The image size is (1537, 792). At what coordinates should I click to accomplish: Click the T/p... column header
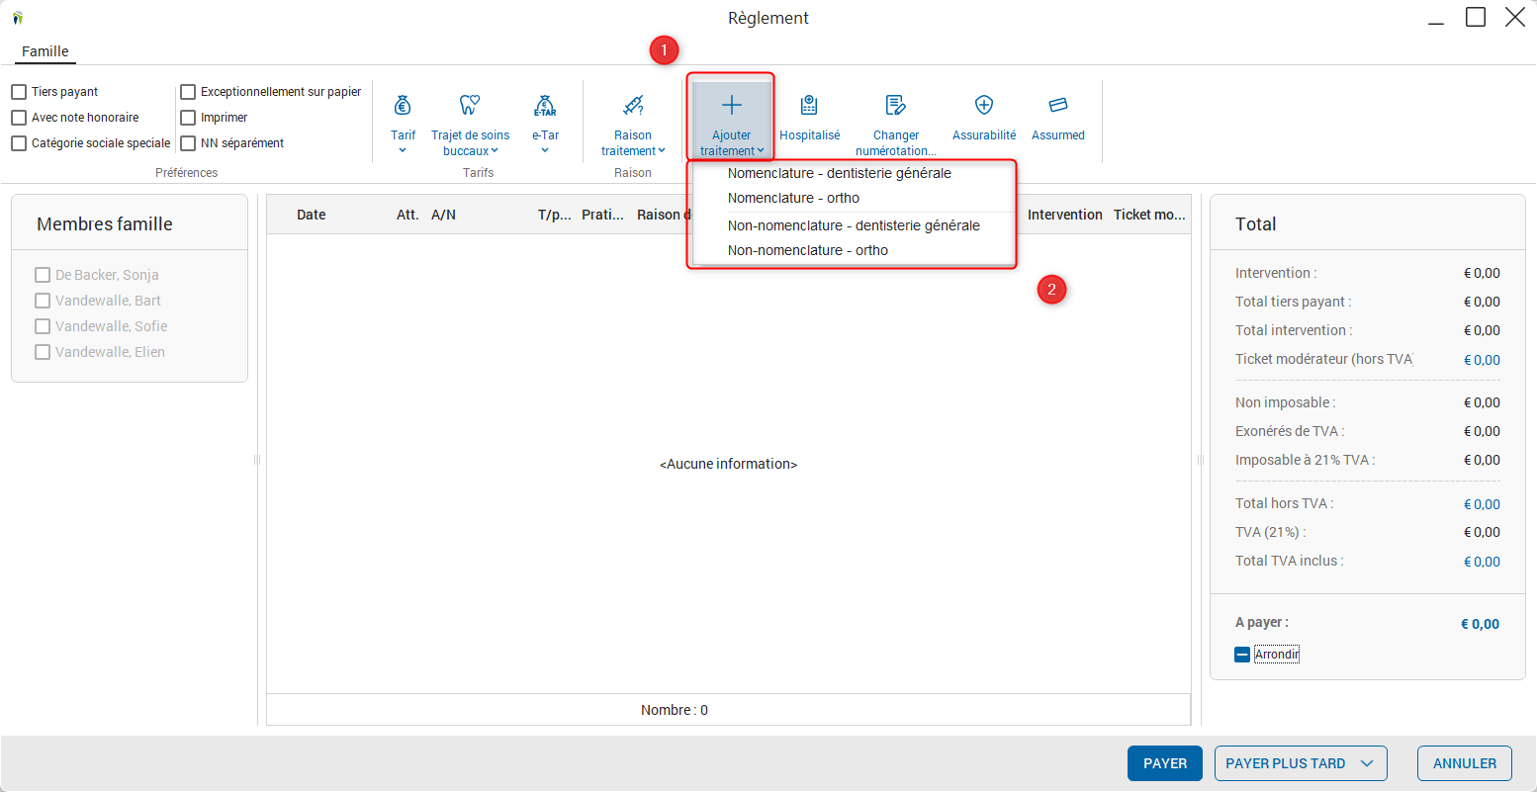555,215
